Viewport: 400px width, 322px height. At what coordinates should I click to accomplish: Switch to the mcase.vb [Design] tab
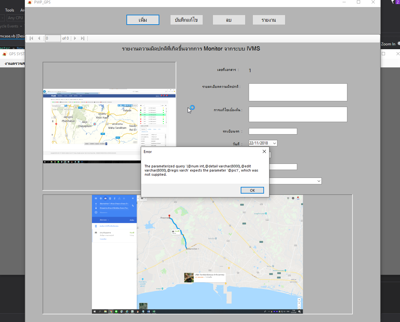12,36
